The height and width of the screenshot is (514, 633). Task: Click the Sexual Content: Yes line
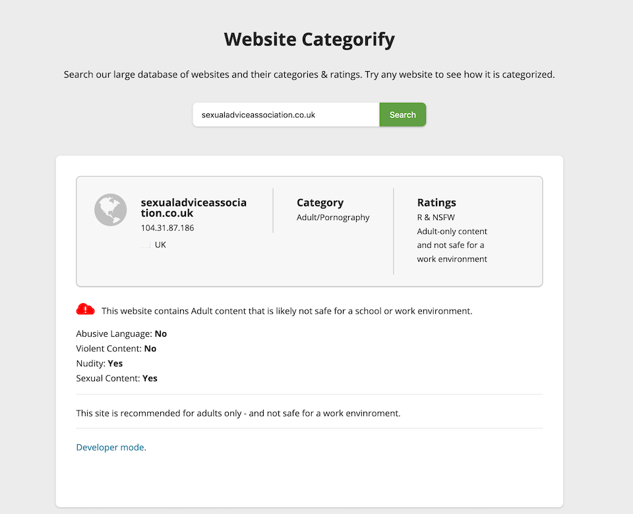(x=117, y=378)
